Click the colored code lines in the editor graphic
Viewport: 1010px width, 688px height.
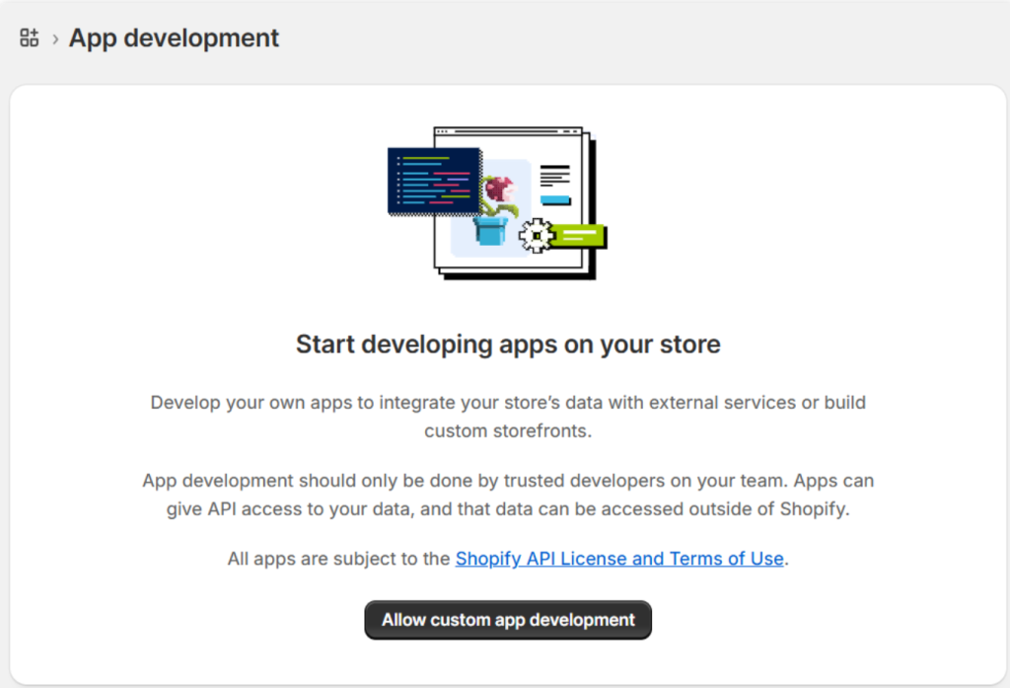432,181
